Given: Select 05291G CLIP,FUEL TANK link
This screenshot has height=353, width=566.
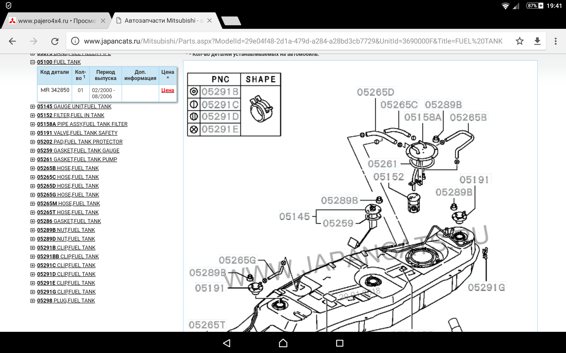Looking at the screenshot, I should pyautogui.click(x=66, y=292).
